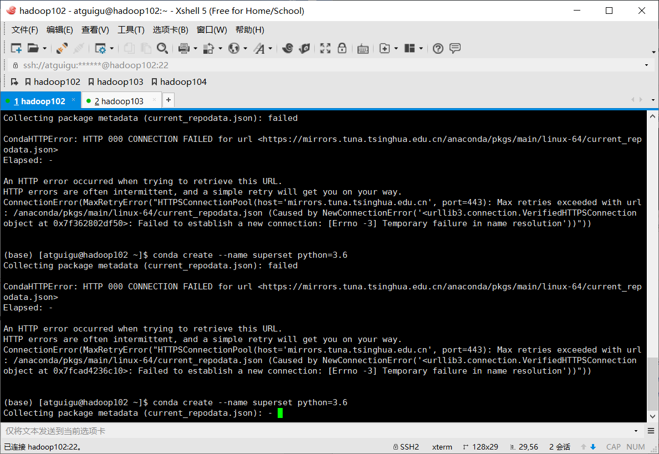Click the compose bar menu icon

tap(651, 431)
